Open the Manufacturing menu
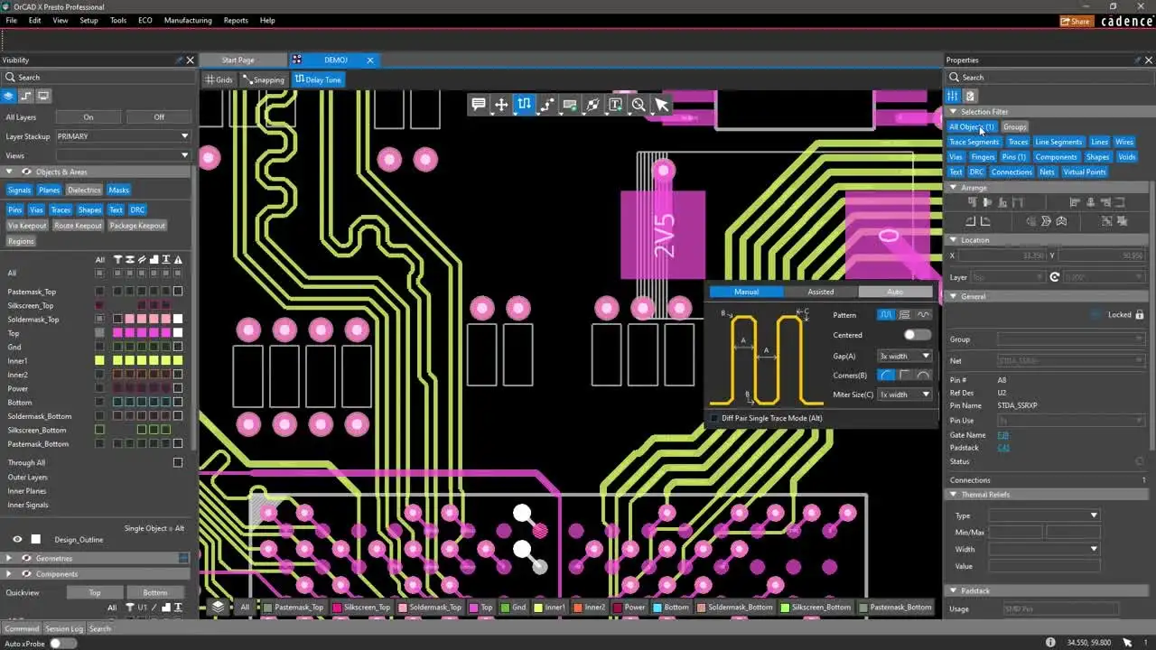The height and width of the screenshot is (650, 1156). [x=188, y=20]
